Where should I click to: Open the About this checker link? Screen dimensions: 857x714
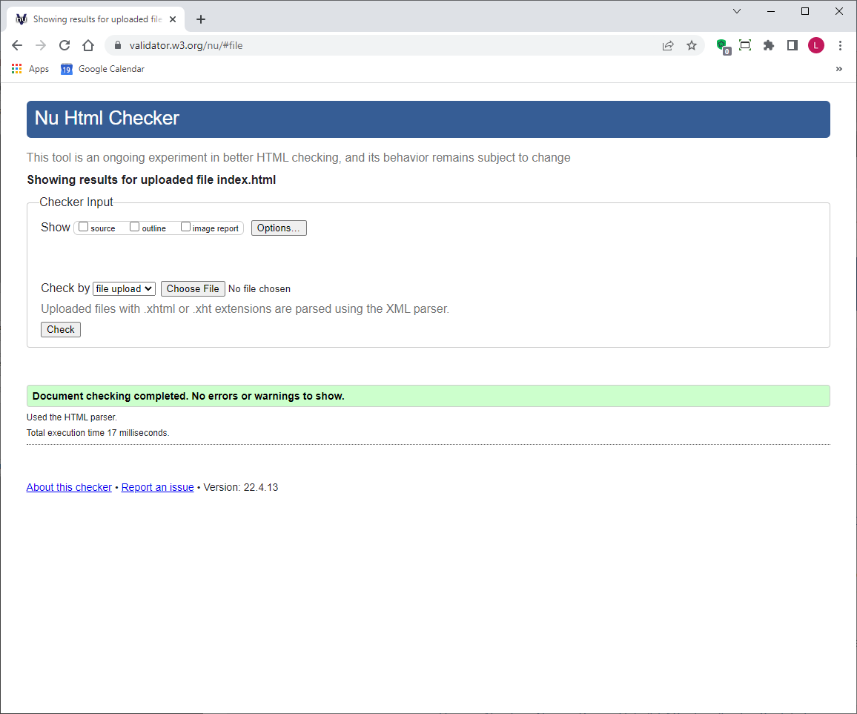click(69, 487)
